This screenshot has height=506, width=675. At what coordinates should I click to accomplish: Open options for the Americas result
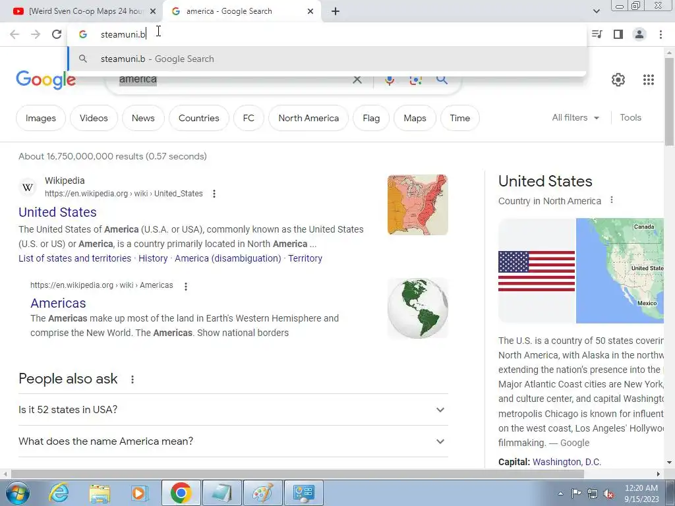pyautogui.click(x=185, y=286)
